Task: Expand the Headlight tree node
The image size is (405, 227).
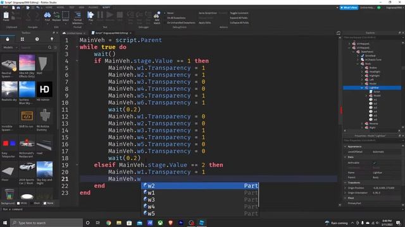Action: coord(362,72)
